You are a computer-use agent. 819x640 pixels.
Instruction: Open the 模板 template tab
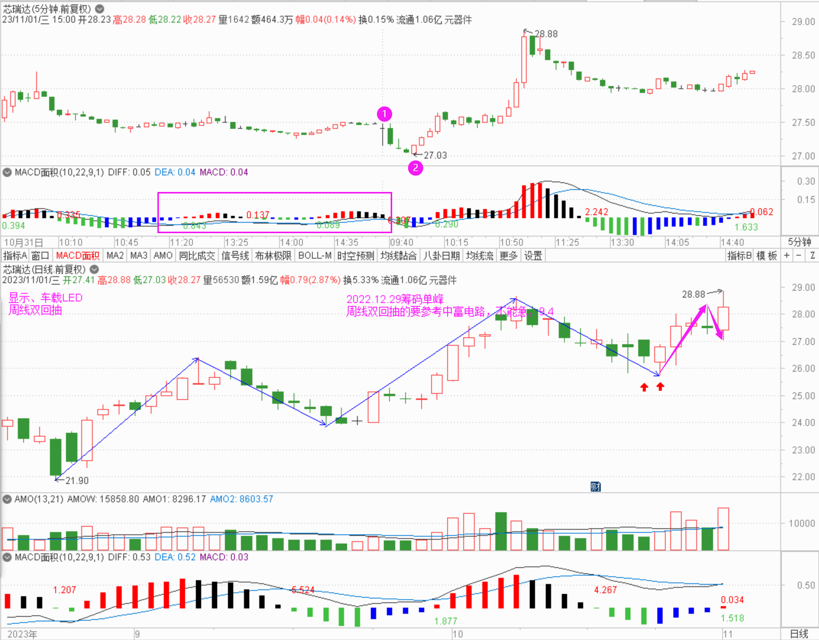coord(767,256)
